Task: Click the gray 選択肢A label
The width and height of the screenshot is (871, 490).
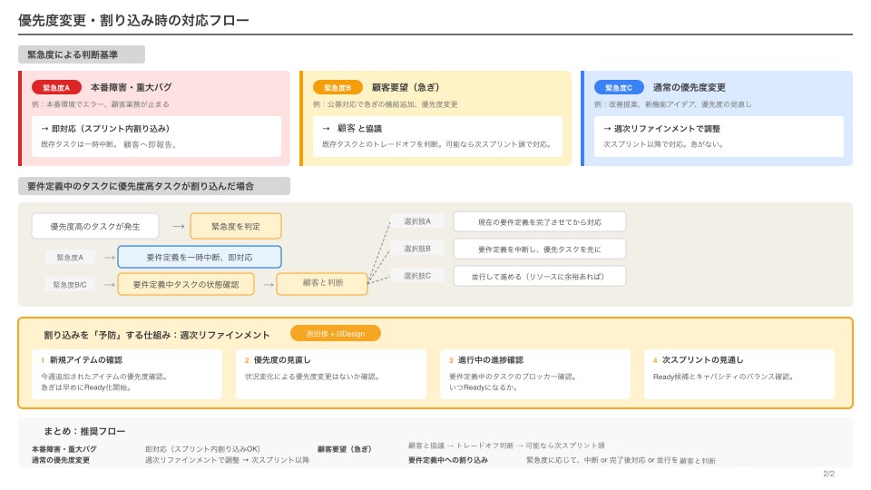Action: [x=417, y=221]
